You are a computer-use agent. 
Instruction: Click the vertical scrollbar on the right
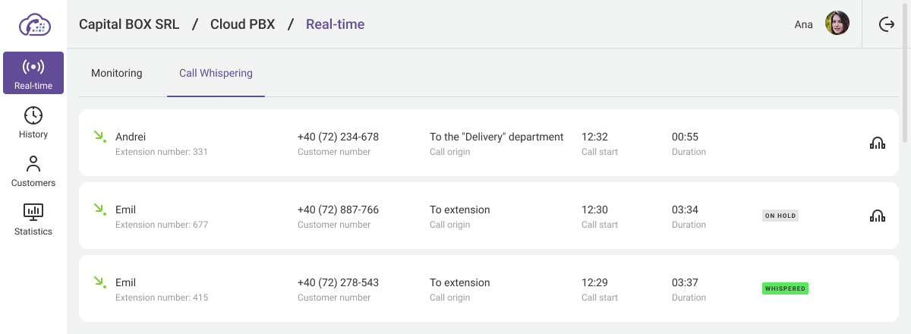click(x=905, y=99)
